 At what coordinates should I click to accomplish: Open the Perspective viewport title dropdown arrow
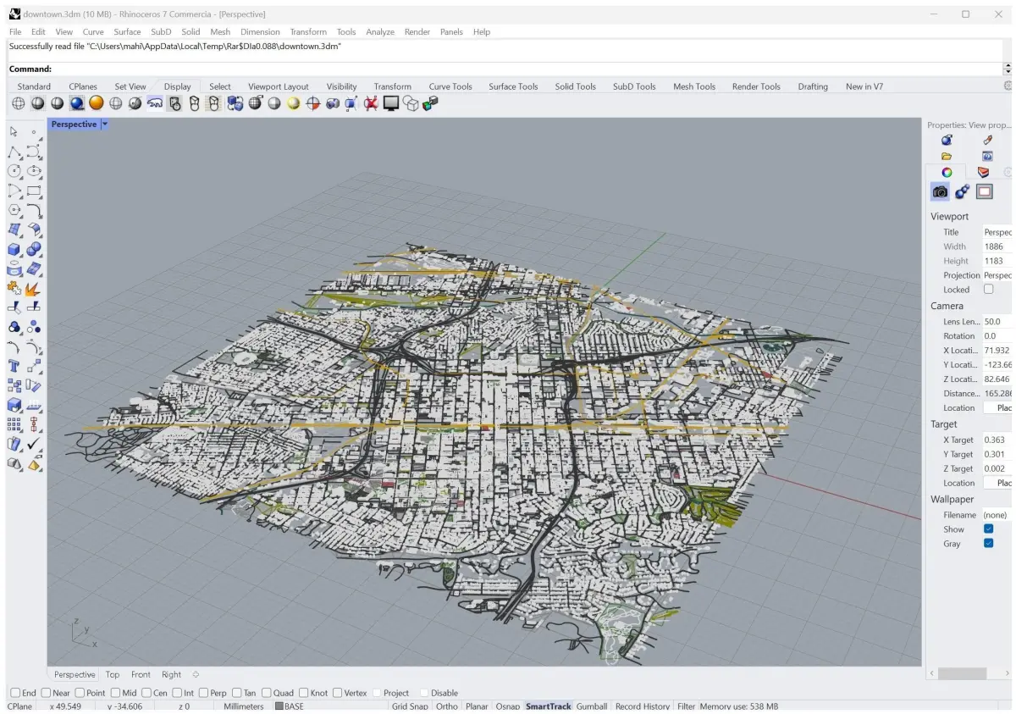[105, 124]
